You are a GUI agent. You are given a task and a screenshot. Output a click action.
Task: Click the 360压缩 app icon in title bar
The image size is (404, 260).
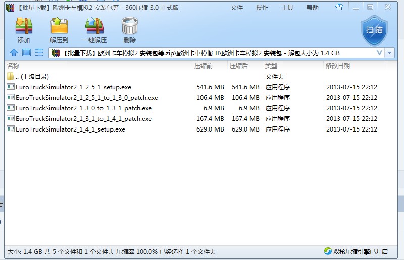[10, 8]
